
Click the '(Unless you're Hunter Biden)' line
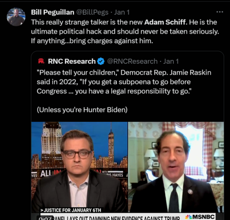[x=82, y=110]
